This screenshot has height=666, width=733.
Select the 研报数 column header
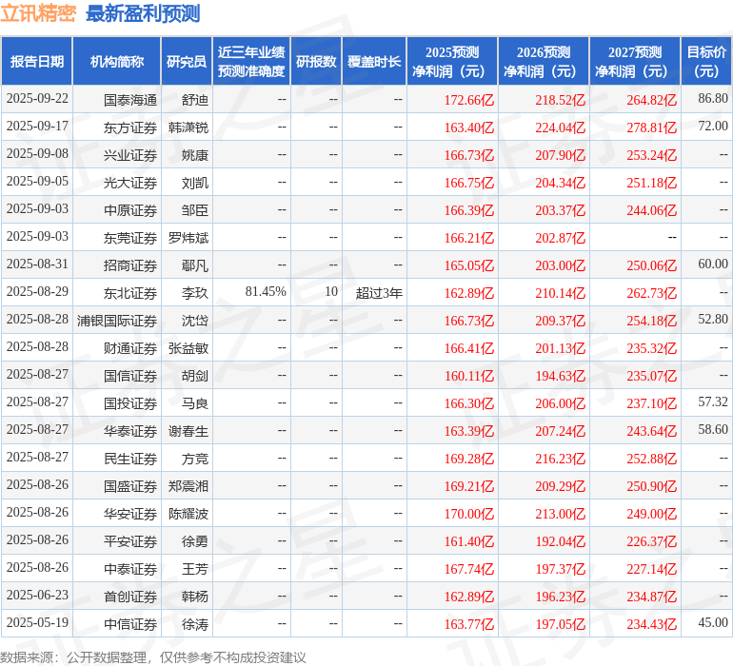click(x=316, y=61)
